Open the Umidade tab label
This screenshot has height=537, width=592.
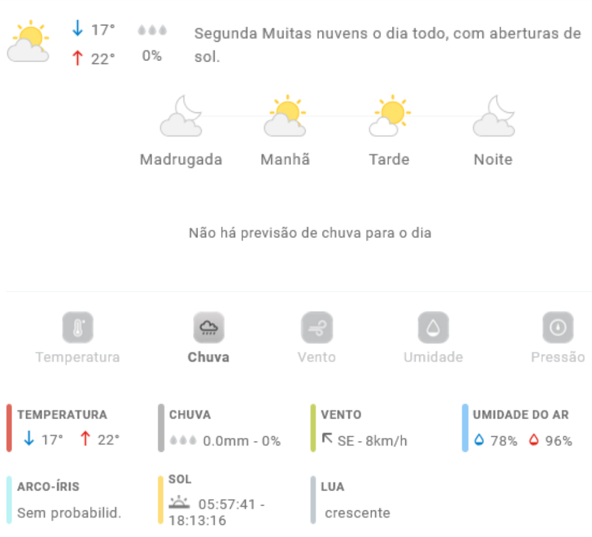[433, 357]
